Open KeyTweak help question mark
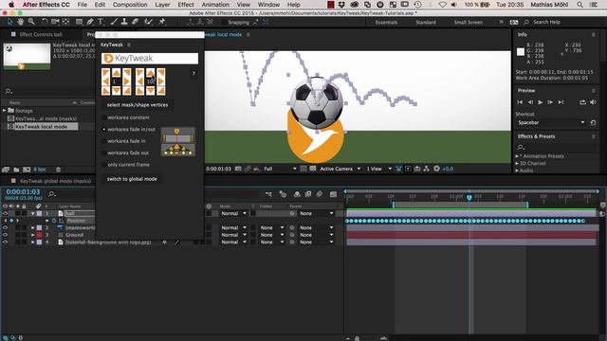607x341 pixels. [x=193, y=74]
